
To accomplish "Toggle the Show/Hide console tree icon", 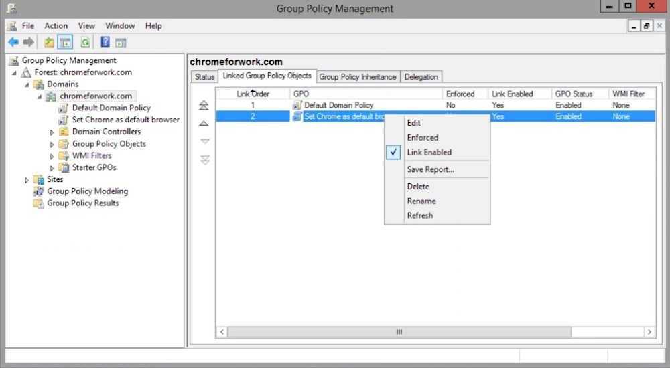I will [x=65, y=42].
